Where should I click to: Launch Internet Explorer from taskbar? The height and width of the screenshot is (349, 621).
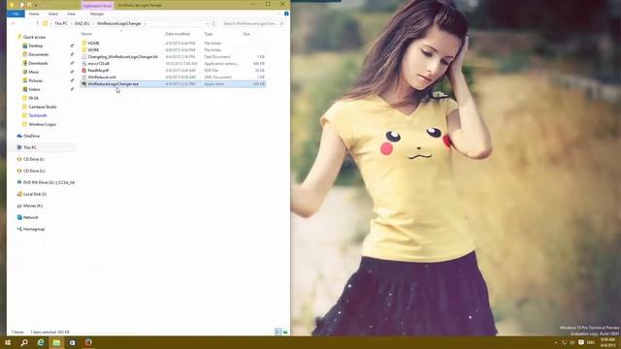[41, 342]
